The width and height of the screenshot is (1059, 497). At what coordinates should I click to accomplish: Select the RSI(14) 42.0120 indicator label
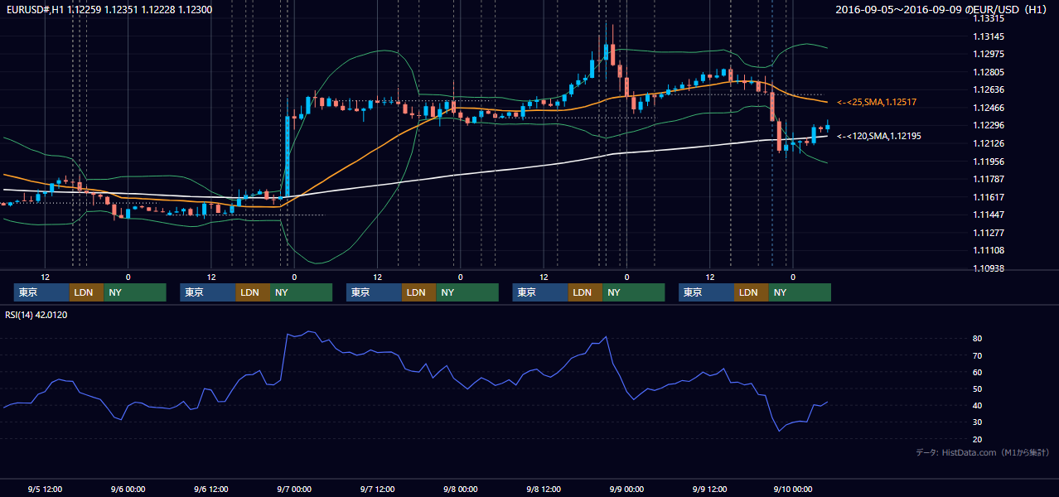coord(36,315)
